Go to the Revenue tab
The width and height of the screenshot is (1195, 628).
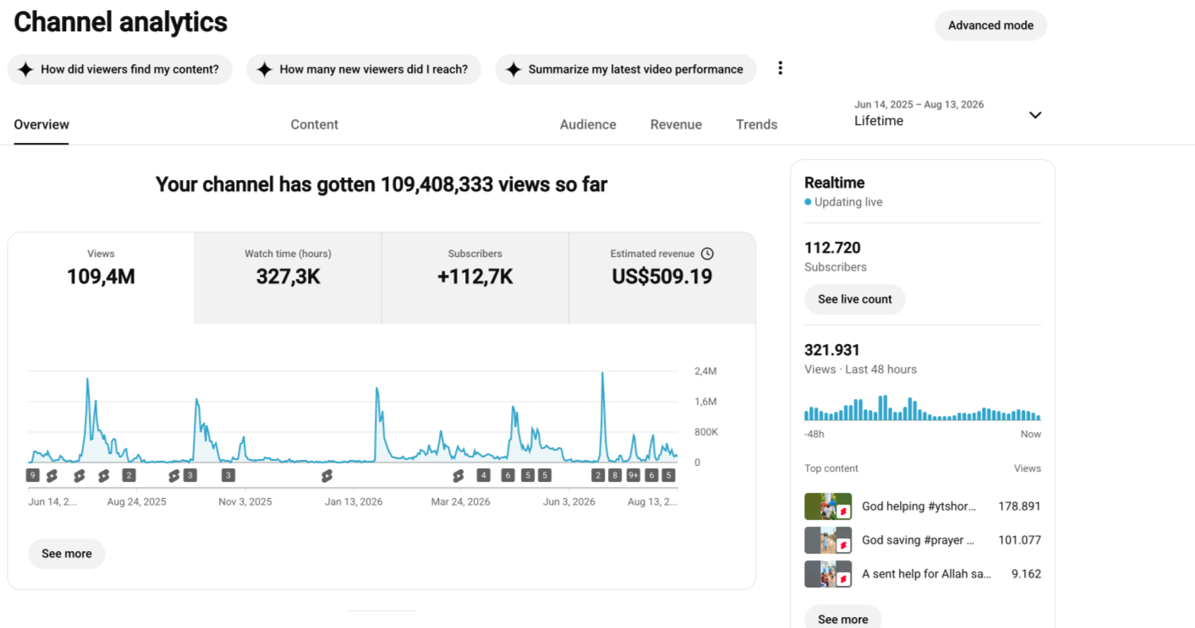[676, 124]
